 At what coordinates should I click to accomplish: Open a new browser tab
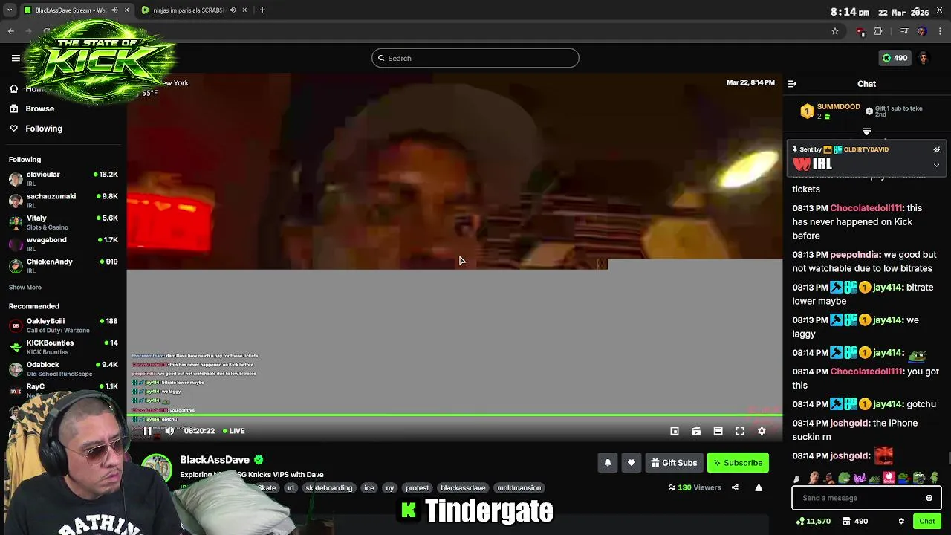[x=262, y=10]
